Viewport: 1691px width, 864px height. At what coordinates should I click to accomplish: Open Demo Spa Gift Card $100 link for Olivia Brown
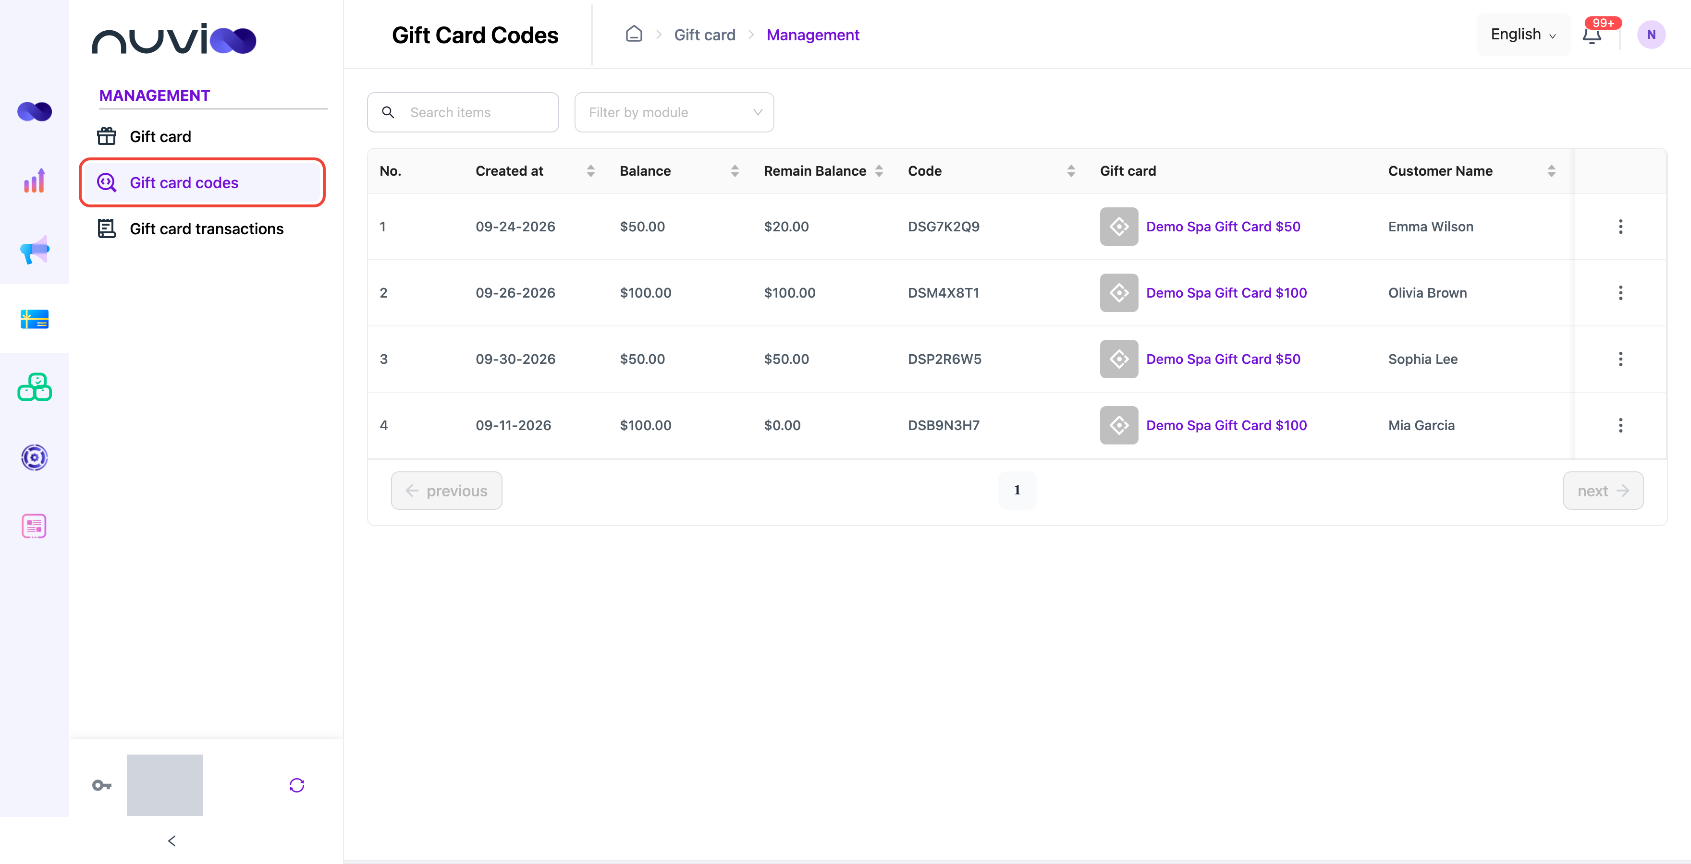point(1226,293)
